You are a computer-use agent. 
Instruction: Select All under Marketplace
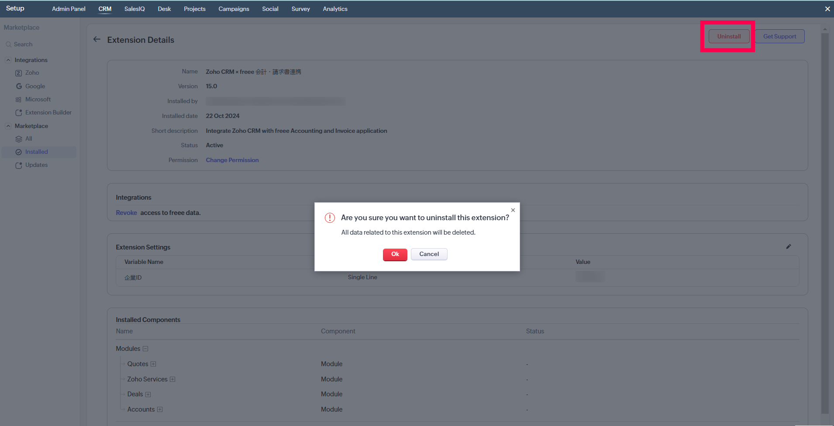click(28, 139)
